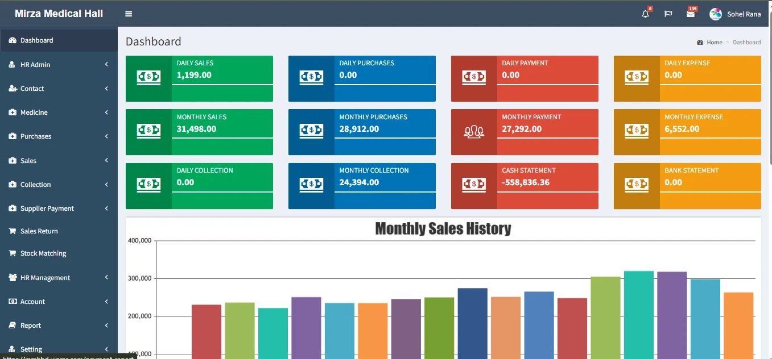Click the Daily Sales money icon
772x359 pixels.
148,77
